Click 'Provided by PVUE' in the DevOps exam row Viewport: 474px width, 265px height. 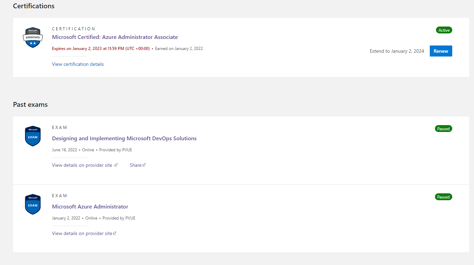click(x=116, y=150)
